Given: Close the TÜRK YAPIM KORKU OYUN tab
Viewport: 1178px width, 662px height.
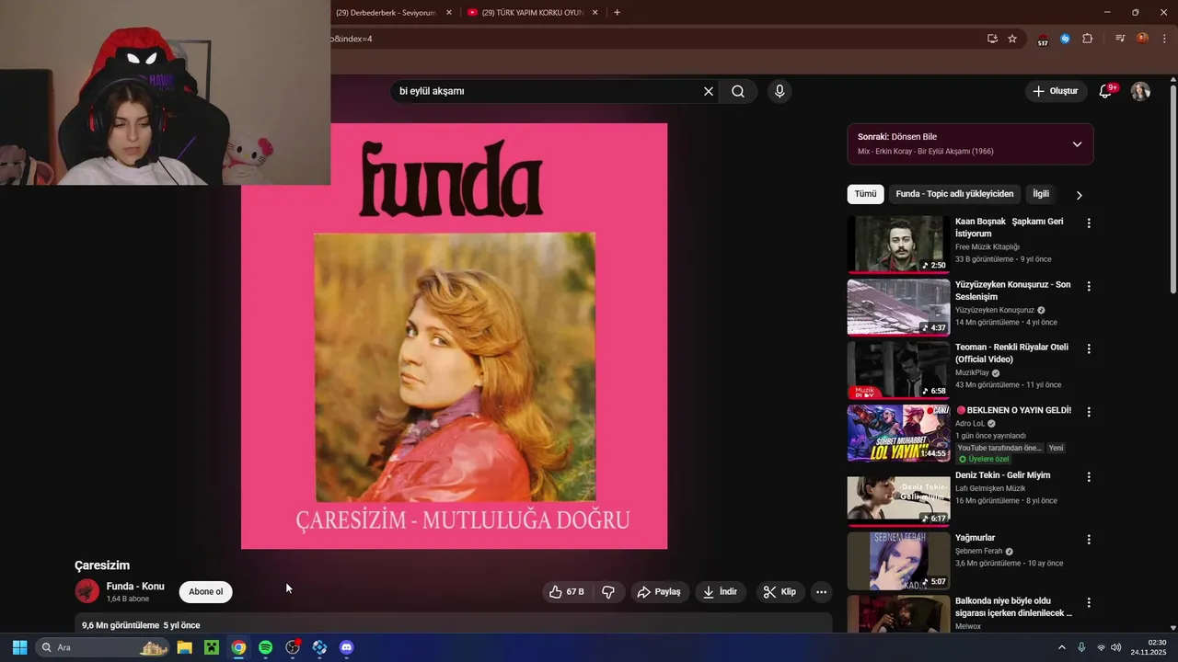Looking at the screenshot, I should click(x=595, y=13).
